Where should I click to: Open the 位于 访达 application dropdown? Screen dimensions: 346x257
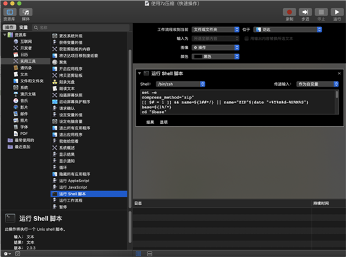(x=287, y=30)
